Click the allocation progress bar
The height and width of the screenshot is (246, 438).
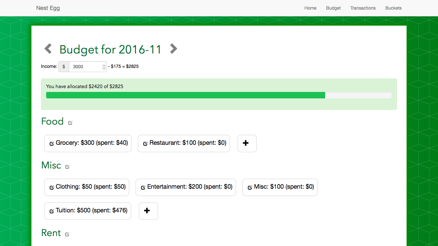[x=219, y=95]
